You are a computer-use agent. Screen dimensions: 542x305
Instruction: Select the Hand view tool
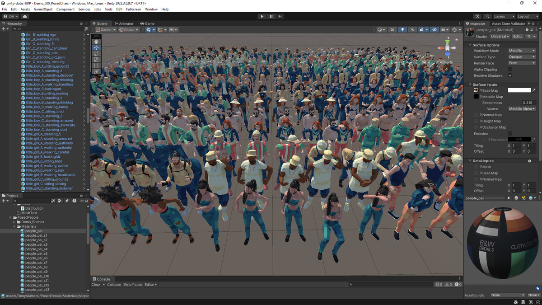(96, 42)
